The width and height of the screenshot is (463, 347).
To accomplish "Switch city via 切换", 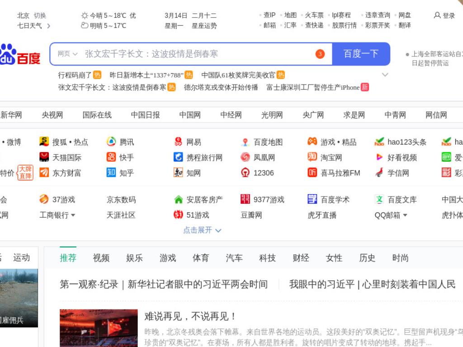I will [40, 15].
